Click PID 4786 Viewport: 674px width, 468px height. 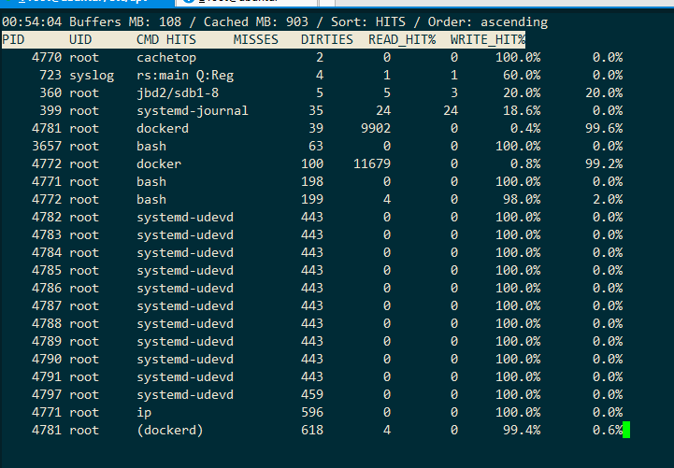[47, 288]
